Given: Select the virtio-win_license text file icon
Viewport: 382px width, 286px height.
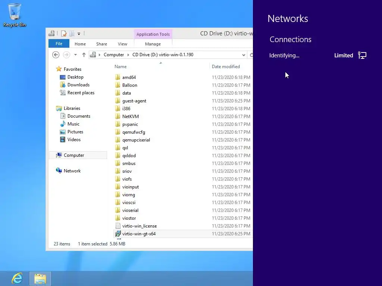Looking at the screenshot, I should [118, 226].
